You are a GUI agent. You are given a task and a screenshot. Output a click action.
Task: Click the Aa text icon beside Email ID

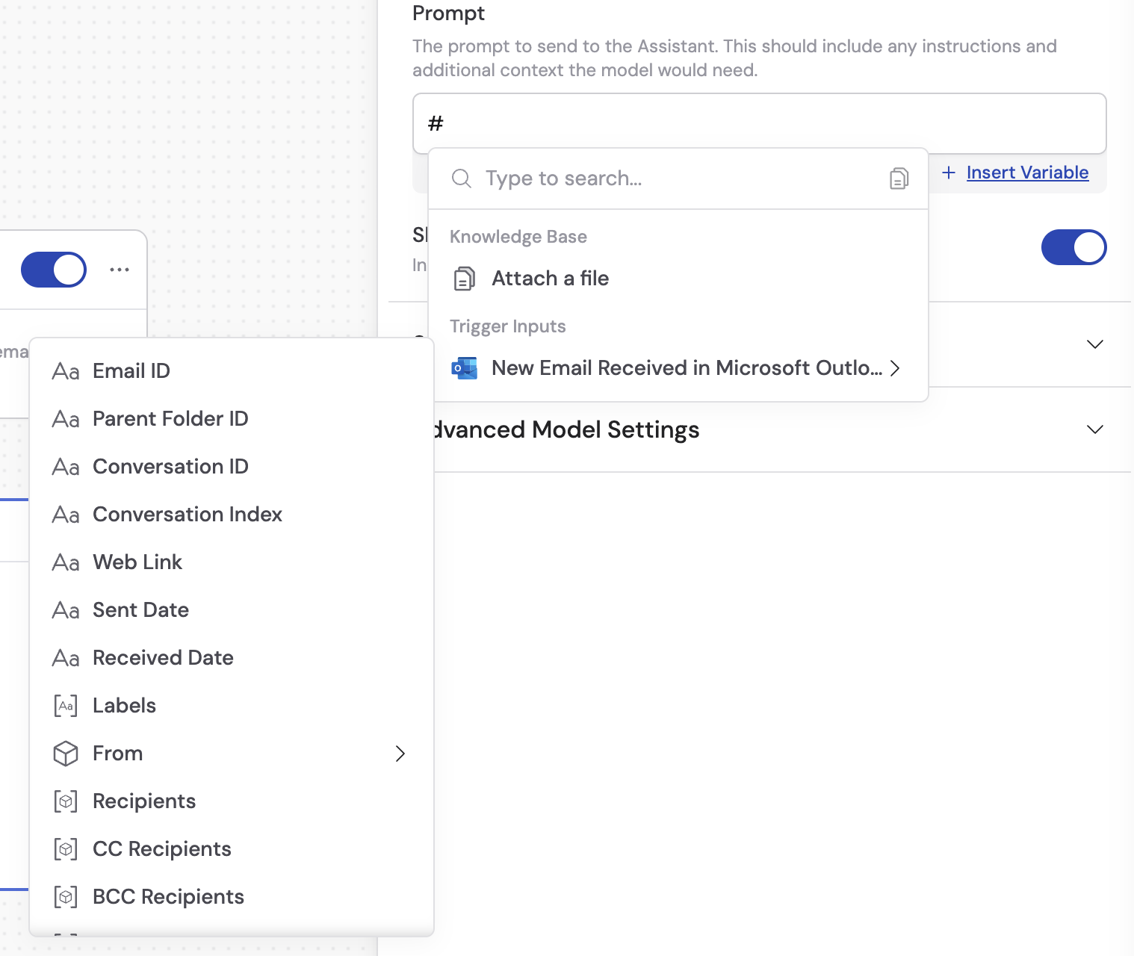(x=65, y=370)
